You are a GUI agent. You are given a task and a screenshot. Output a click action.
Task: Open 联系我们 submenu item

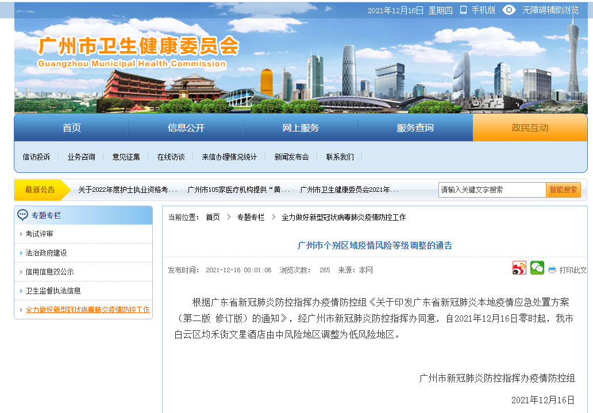[340, 157]
